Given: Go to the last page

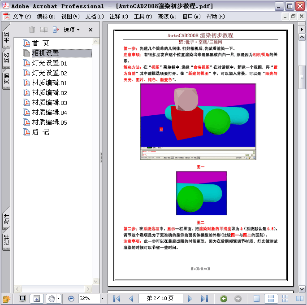Looking at the screenshot, I should (x=204, y=299).
